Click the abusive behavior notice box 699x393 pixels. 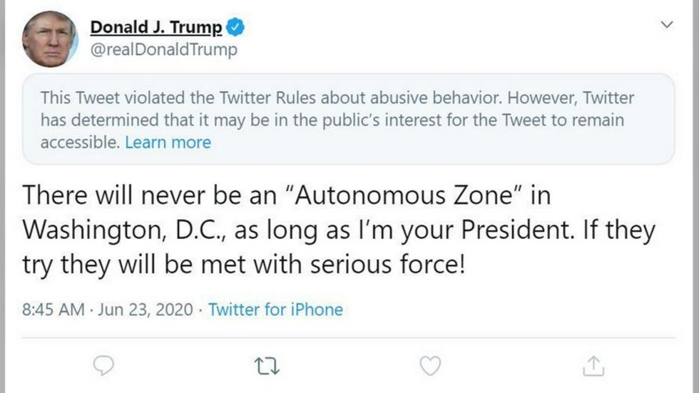349,119
